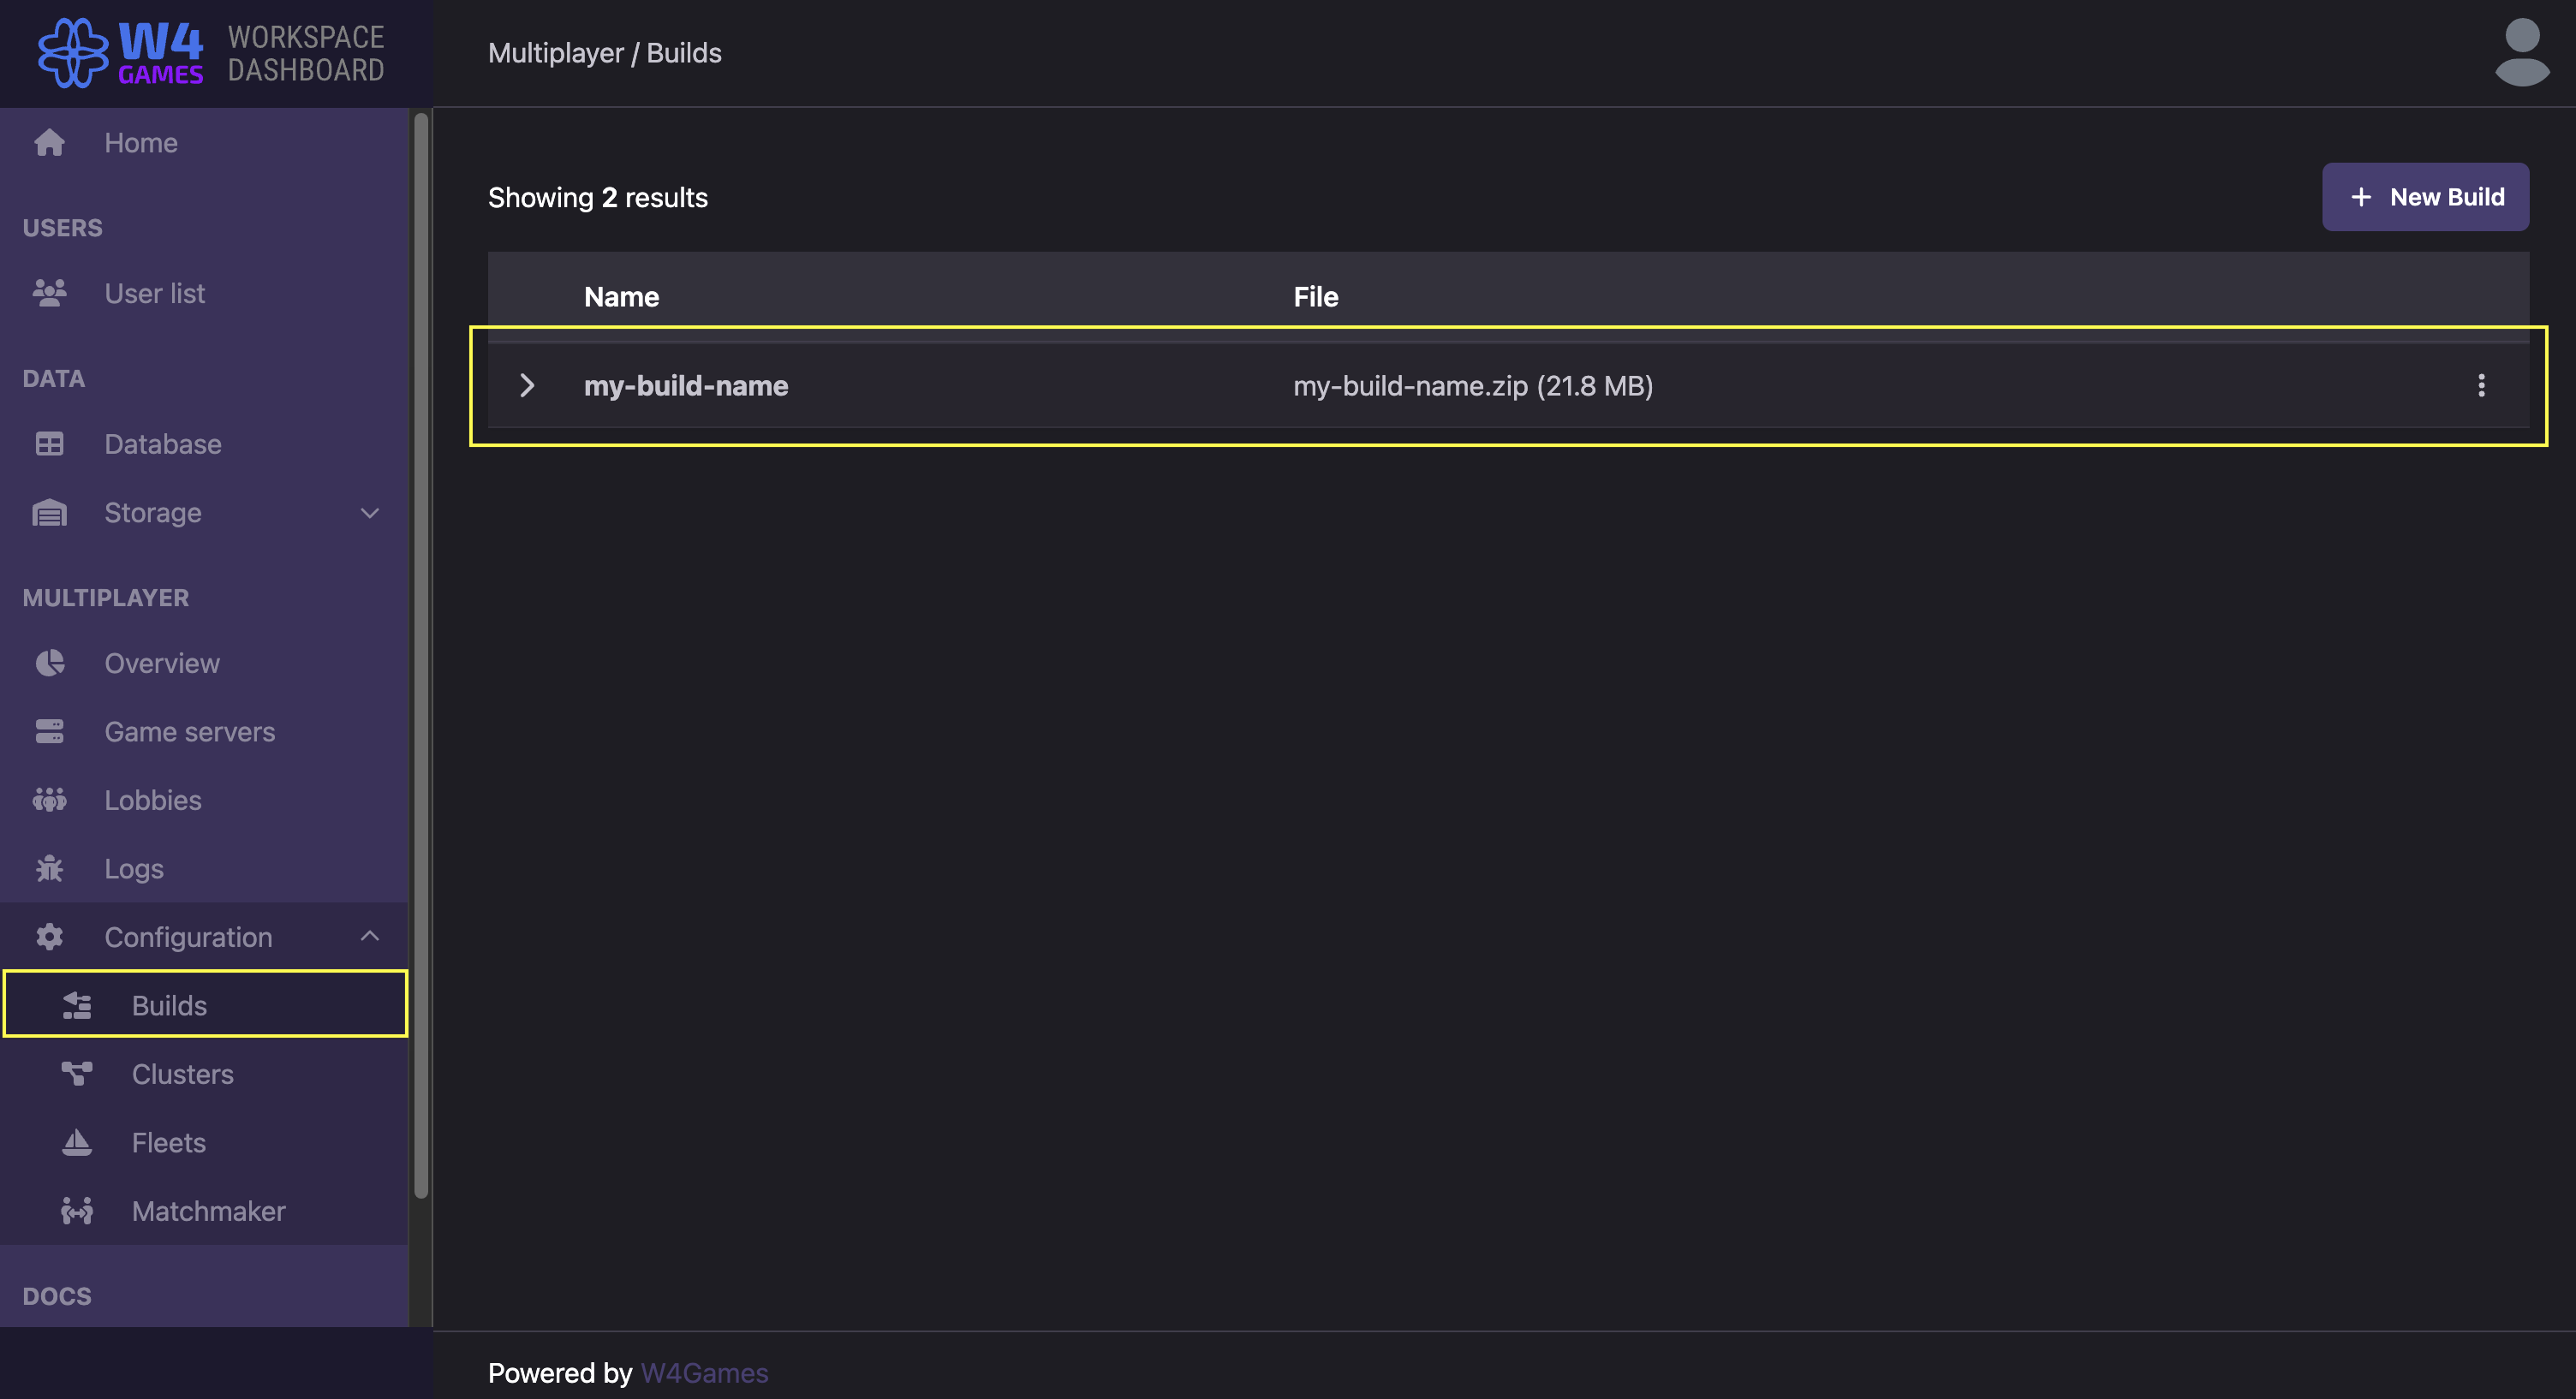Click the Database table icon

[x=49, y=444]
